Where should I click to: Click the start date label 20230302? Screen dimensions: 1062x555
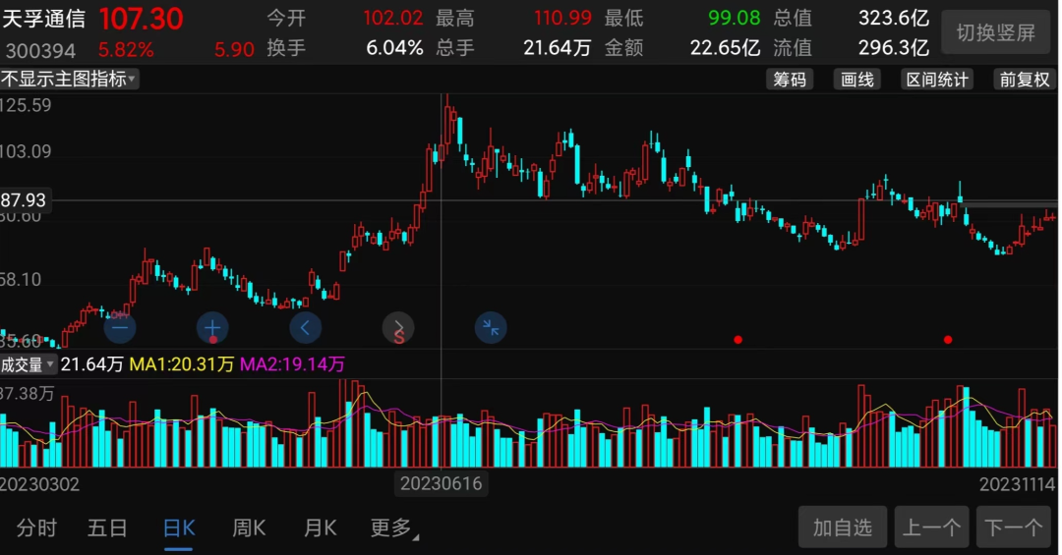pos(40,484)
